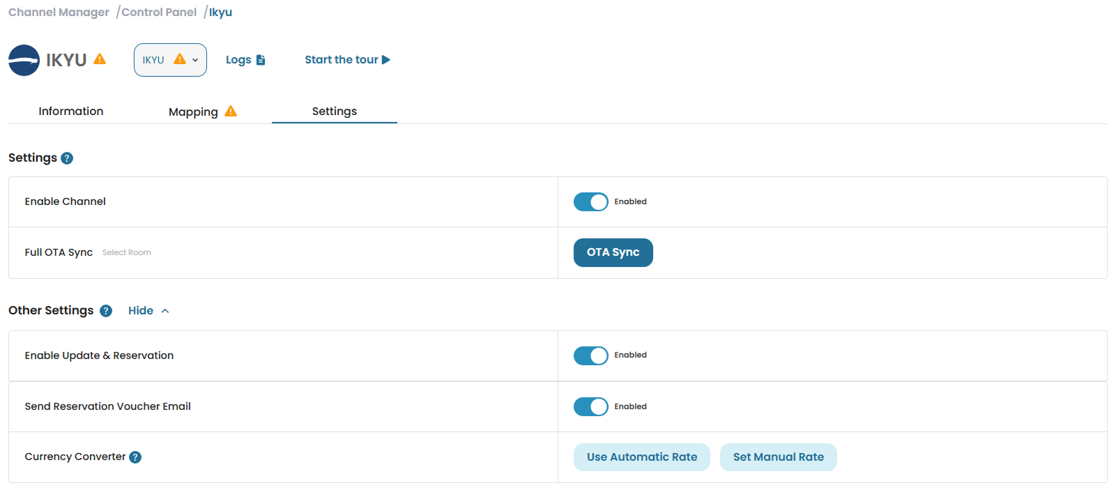This screenshot has height=490, width=1116.
Task: Click Set Manual Rate button
Action: coord(778,457)
